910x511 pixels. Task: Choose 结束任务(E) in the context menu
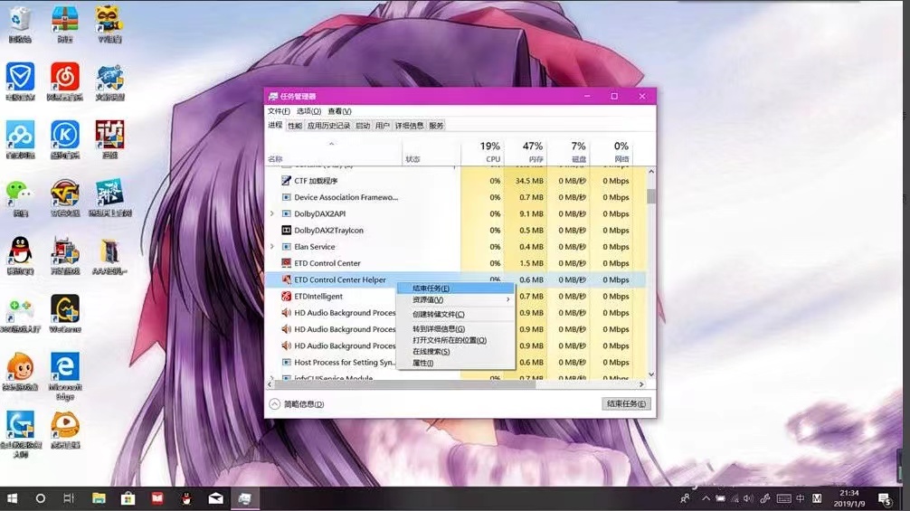[x=456, y=289]
